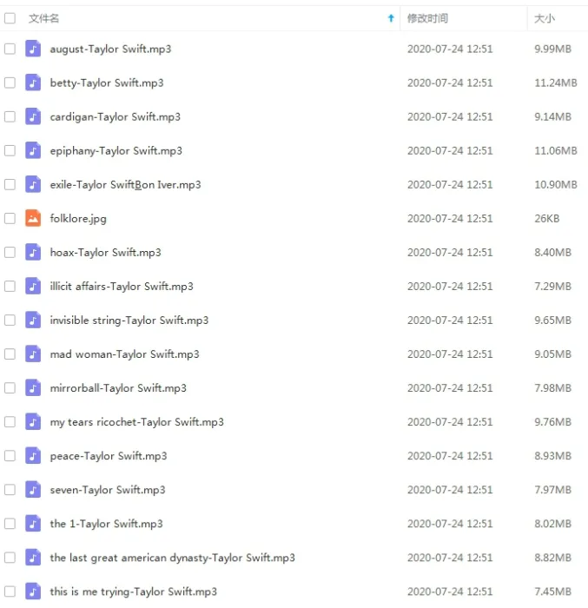Viewport: 588px width, 608px height.
Task: Click the music icon for hoax-Taylor Swift.mp3
Action: coord(33,253)
